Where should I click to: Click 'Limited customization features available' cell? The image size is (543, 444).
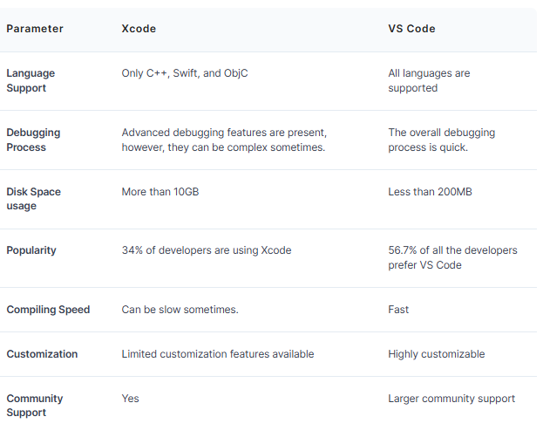click(218, 354)
